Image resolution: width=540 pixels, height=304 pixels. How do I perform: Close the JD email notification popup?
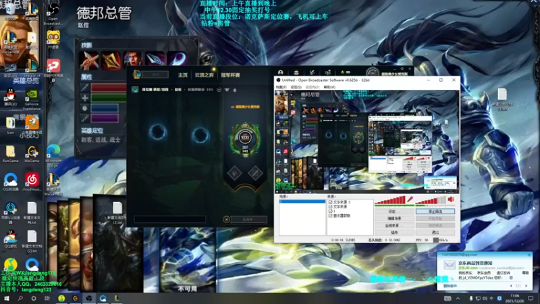(x=529, y=255)
